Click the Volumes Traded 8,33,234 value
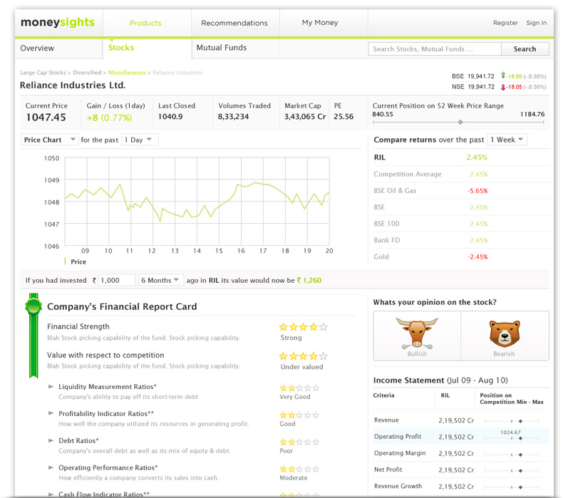The width and height of the screenshot is (563, 498). tap(233, 116)
